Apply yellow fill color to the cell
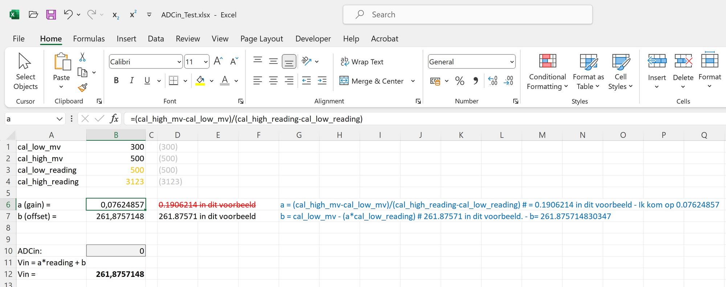Viewport: 726px width, 287px height. [200, 81]
